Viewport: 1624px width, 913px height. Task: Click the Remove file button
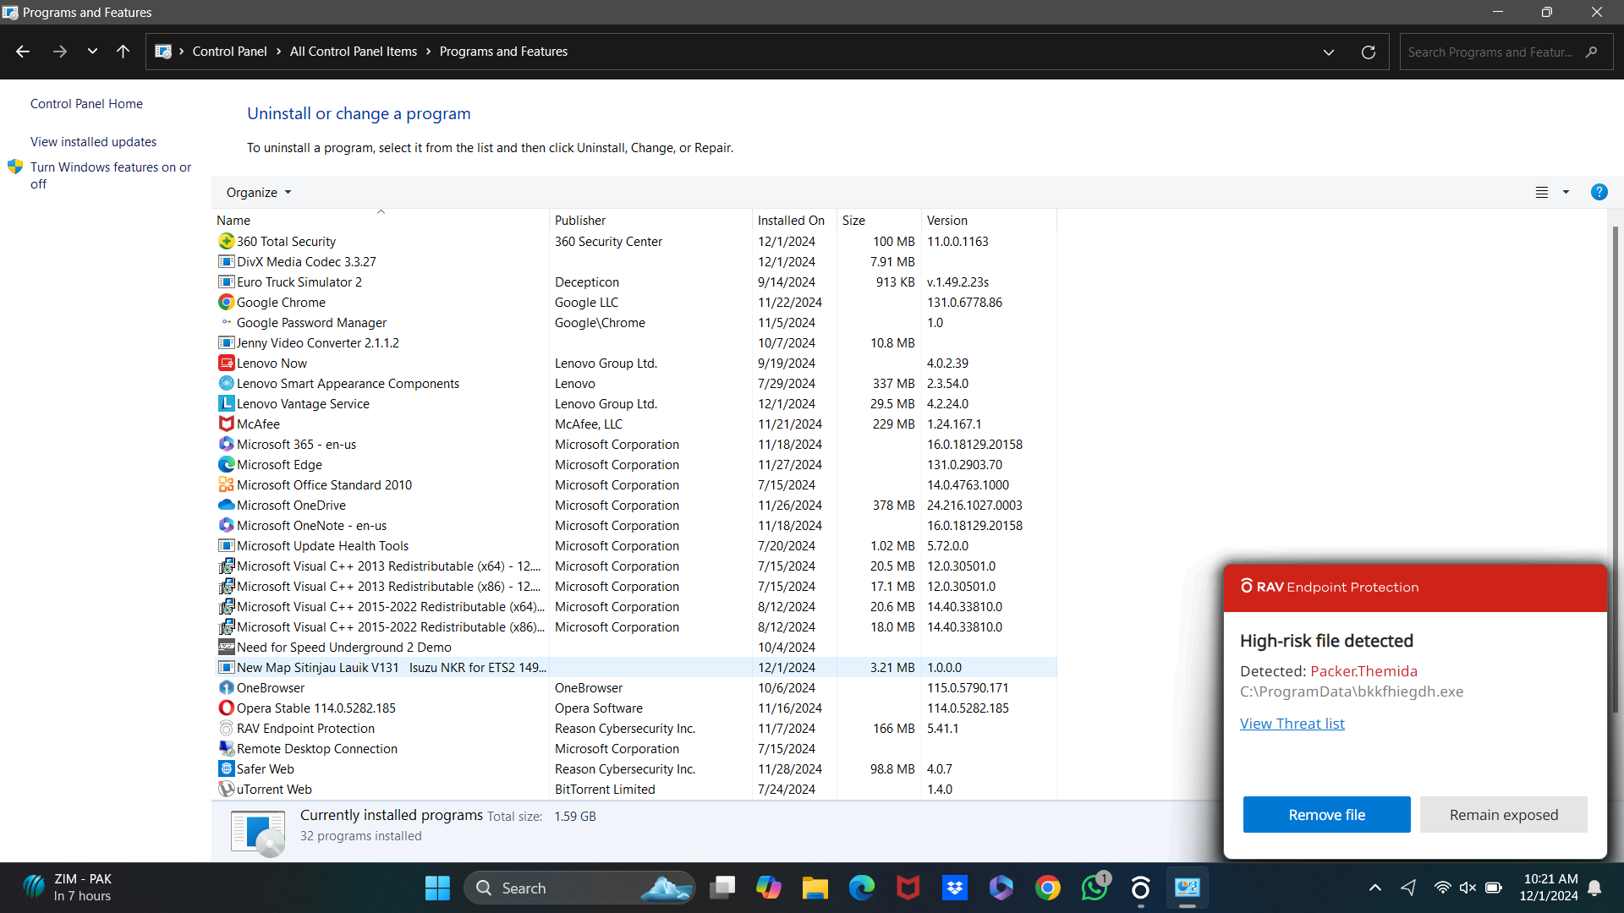point(1326,814)
